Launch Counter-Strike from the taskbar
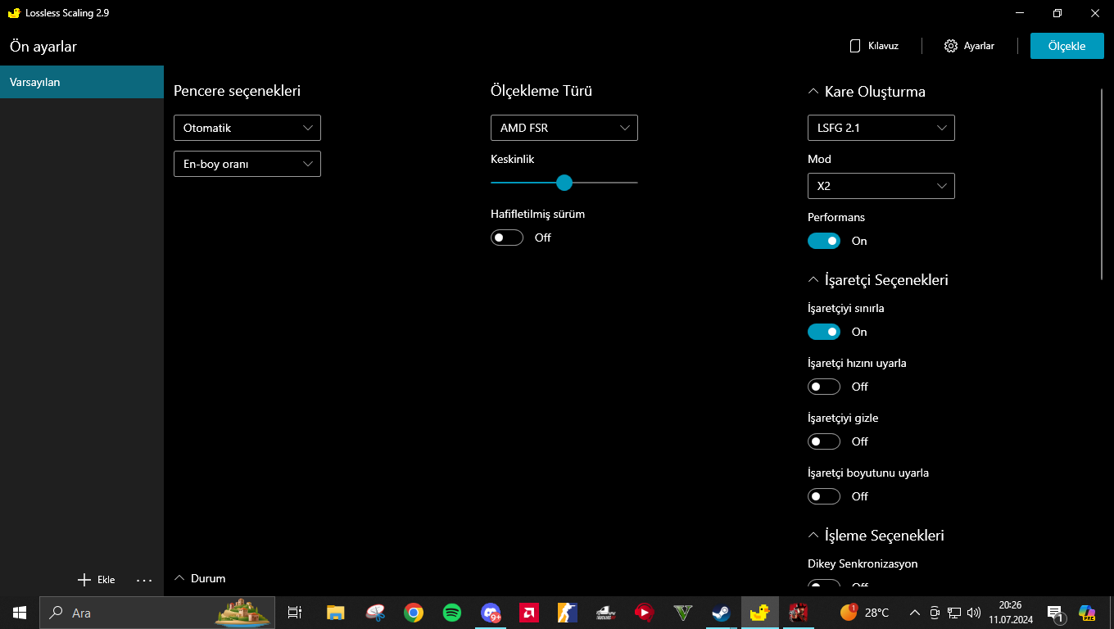1114x629 pixels. coord(567,613)
